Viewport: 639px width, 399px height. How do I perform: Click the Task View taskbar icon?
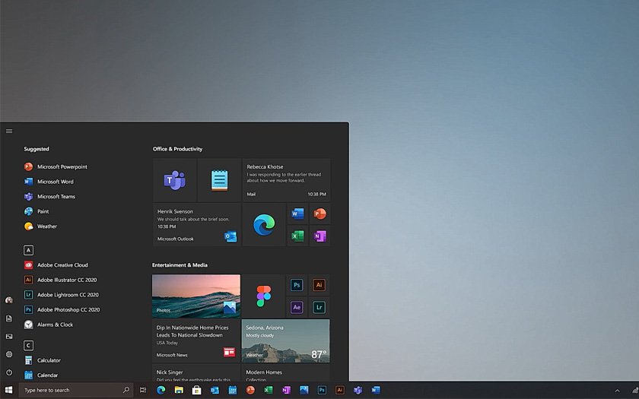point(143,390)
